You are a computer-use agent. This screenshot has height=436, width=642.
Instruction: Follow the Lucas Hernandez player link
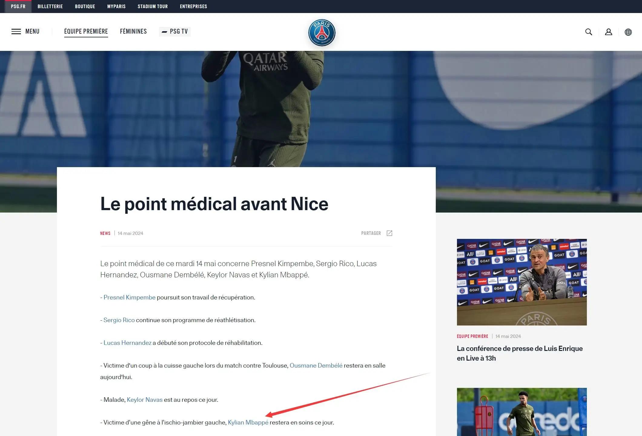coord(127,343)
